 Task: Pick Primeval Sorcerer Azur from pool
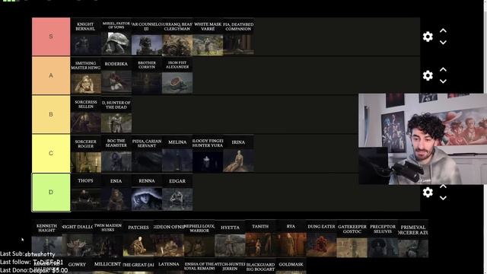[x=413, y=238]
